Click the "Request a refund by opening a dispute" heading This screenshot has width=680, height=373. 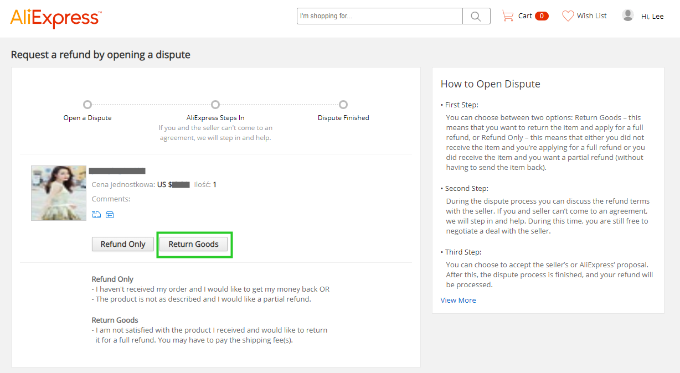pos(101,55)
